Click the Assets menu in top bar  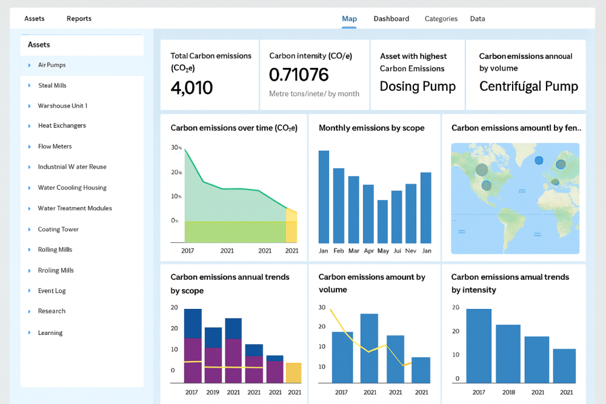coord(35,19)
